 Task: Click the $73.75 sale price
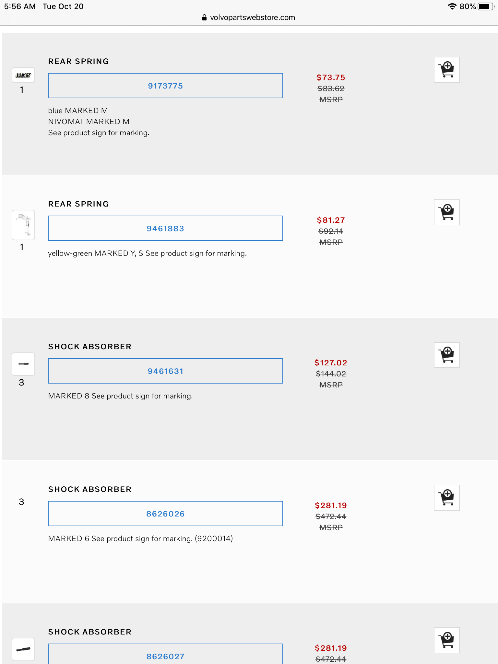(x=331, y=77)
